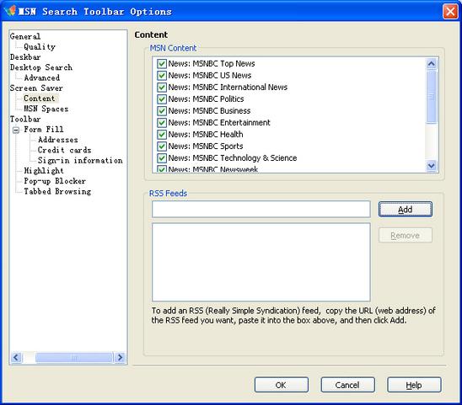Uncheck News: MSNBC Top News
The height and width of the screenshot is (405, 462).
[162, 64]
